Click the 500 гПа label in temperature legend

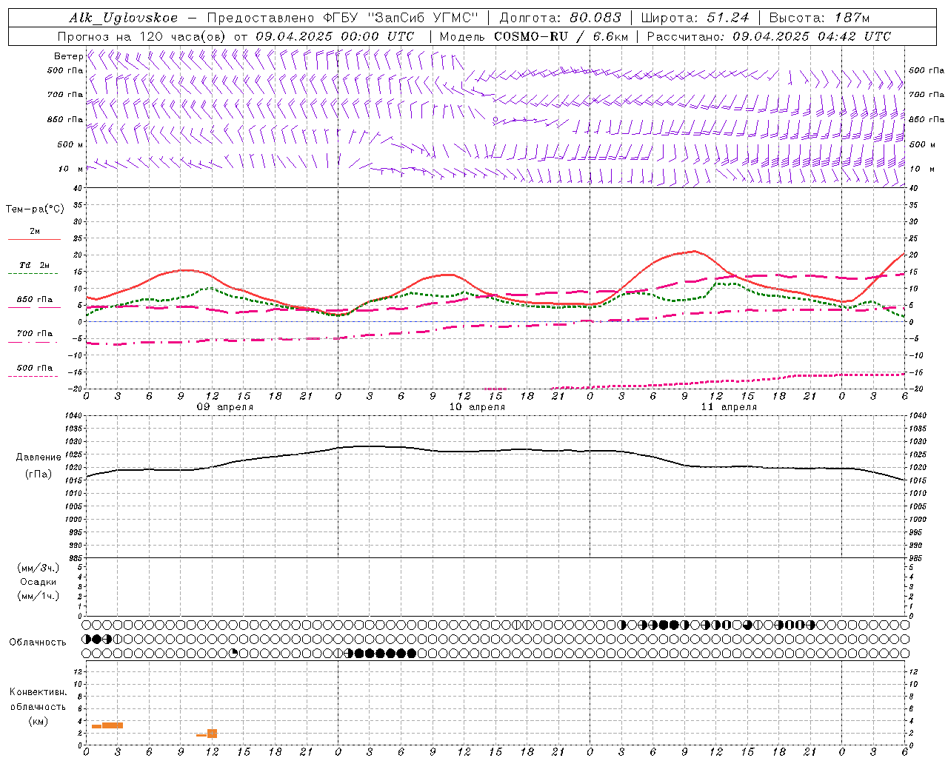(x=35, y=368)
